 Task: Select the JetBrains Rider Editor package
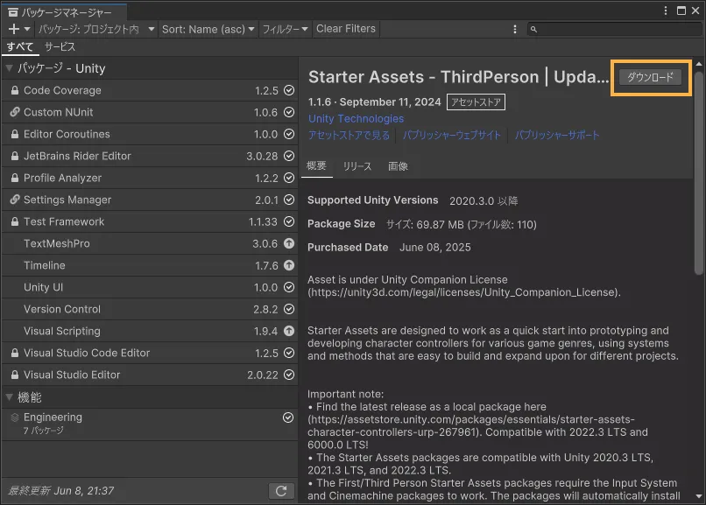tap(150, 156)
